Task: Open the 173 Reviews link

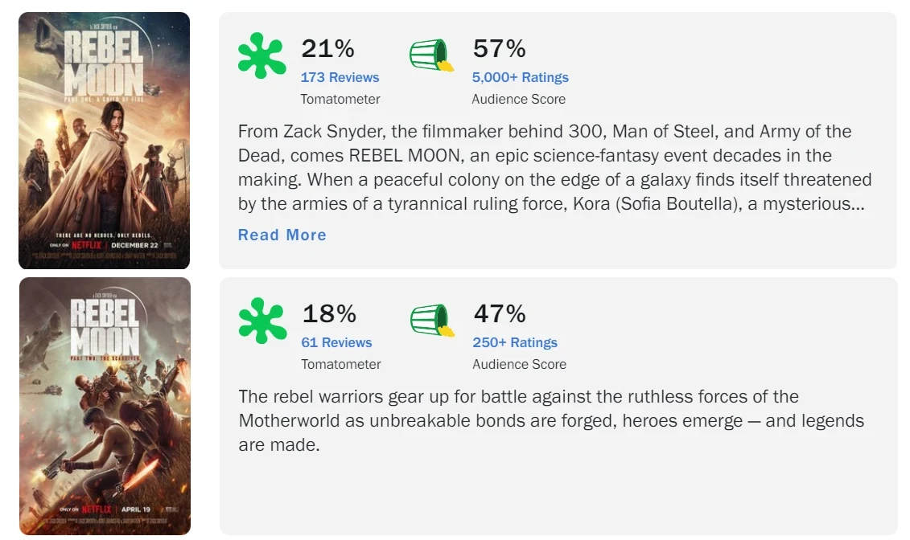Action: point(340,77)
